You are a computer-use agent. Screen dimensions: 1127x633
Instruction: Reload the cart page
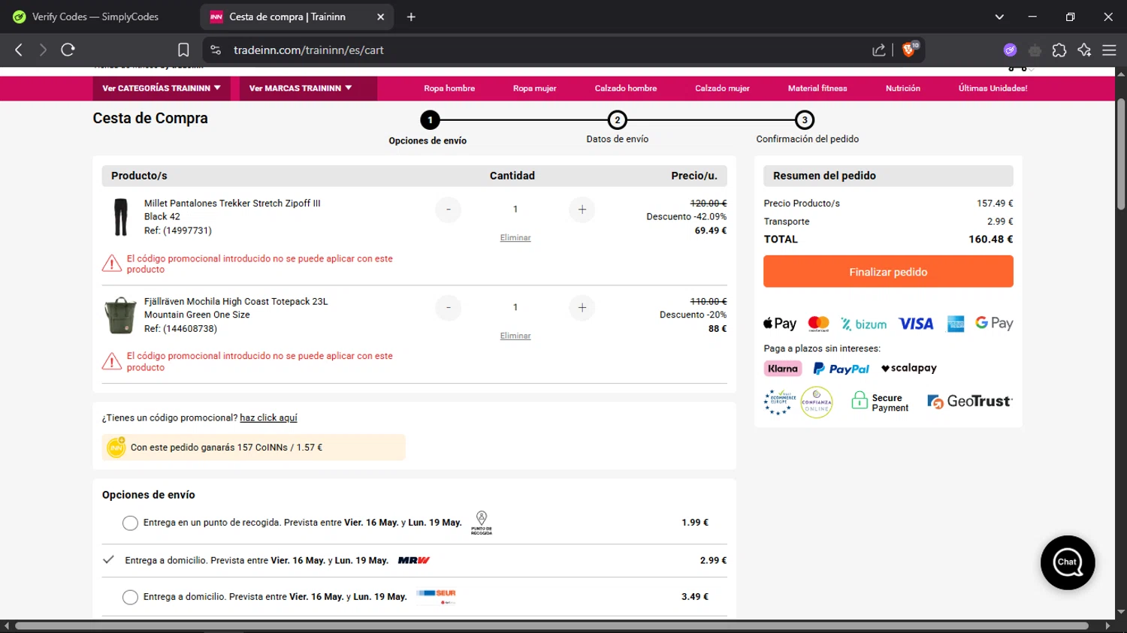68,50
